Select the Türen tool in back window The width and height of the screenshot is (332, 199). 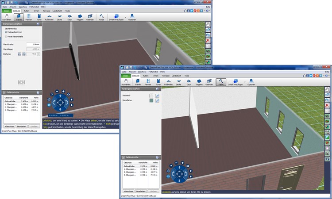pyautogui.click(x=39, y=17)
